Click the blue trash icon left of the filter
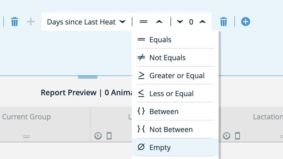This screenshot has height=159, width=283. coord(15,22)
